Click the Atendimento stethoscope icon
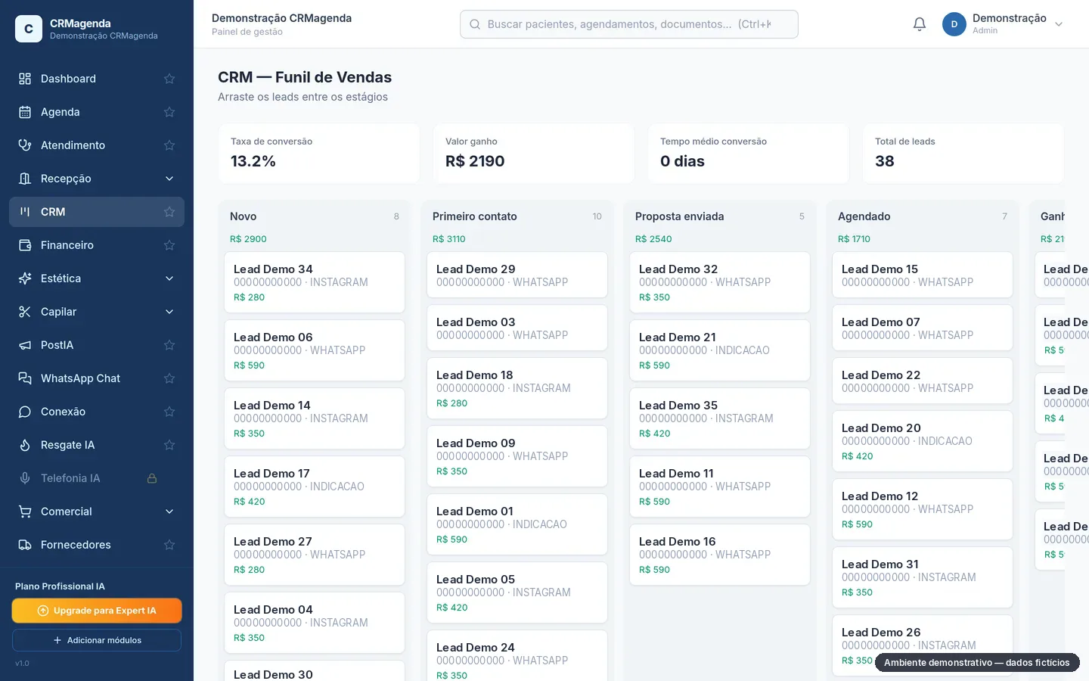 click(x=25, y=145)
